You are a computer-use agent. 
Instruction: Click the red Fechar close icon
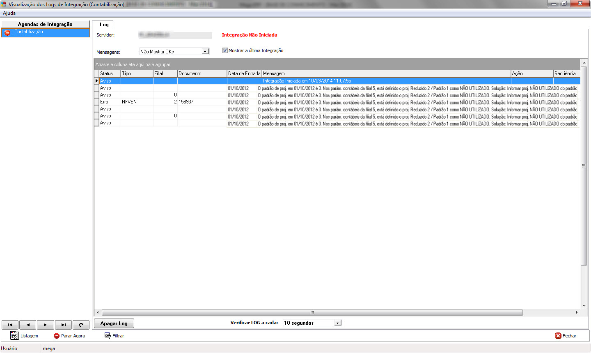pyautogui.click(x=558, y=336)
